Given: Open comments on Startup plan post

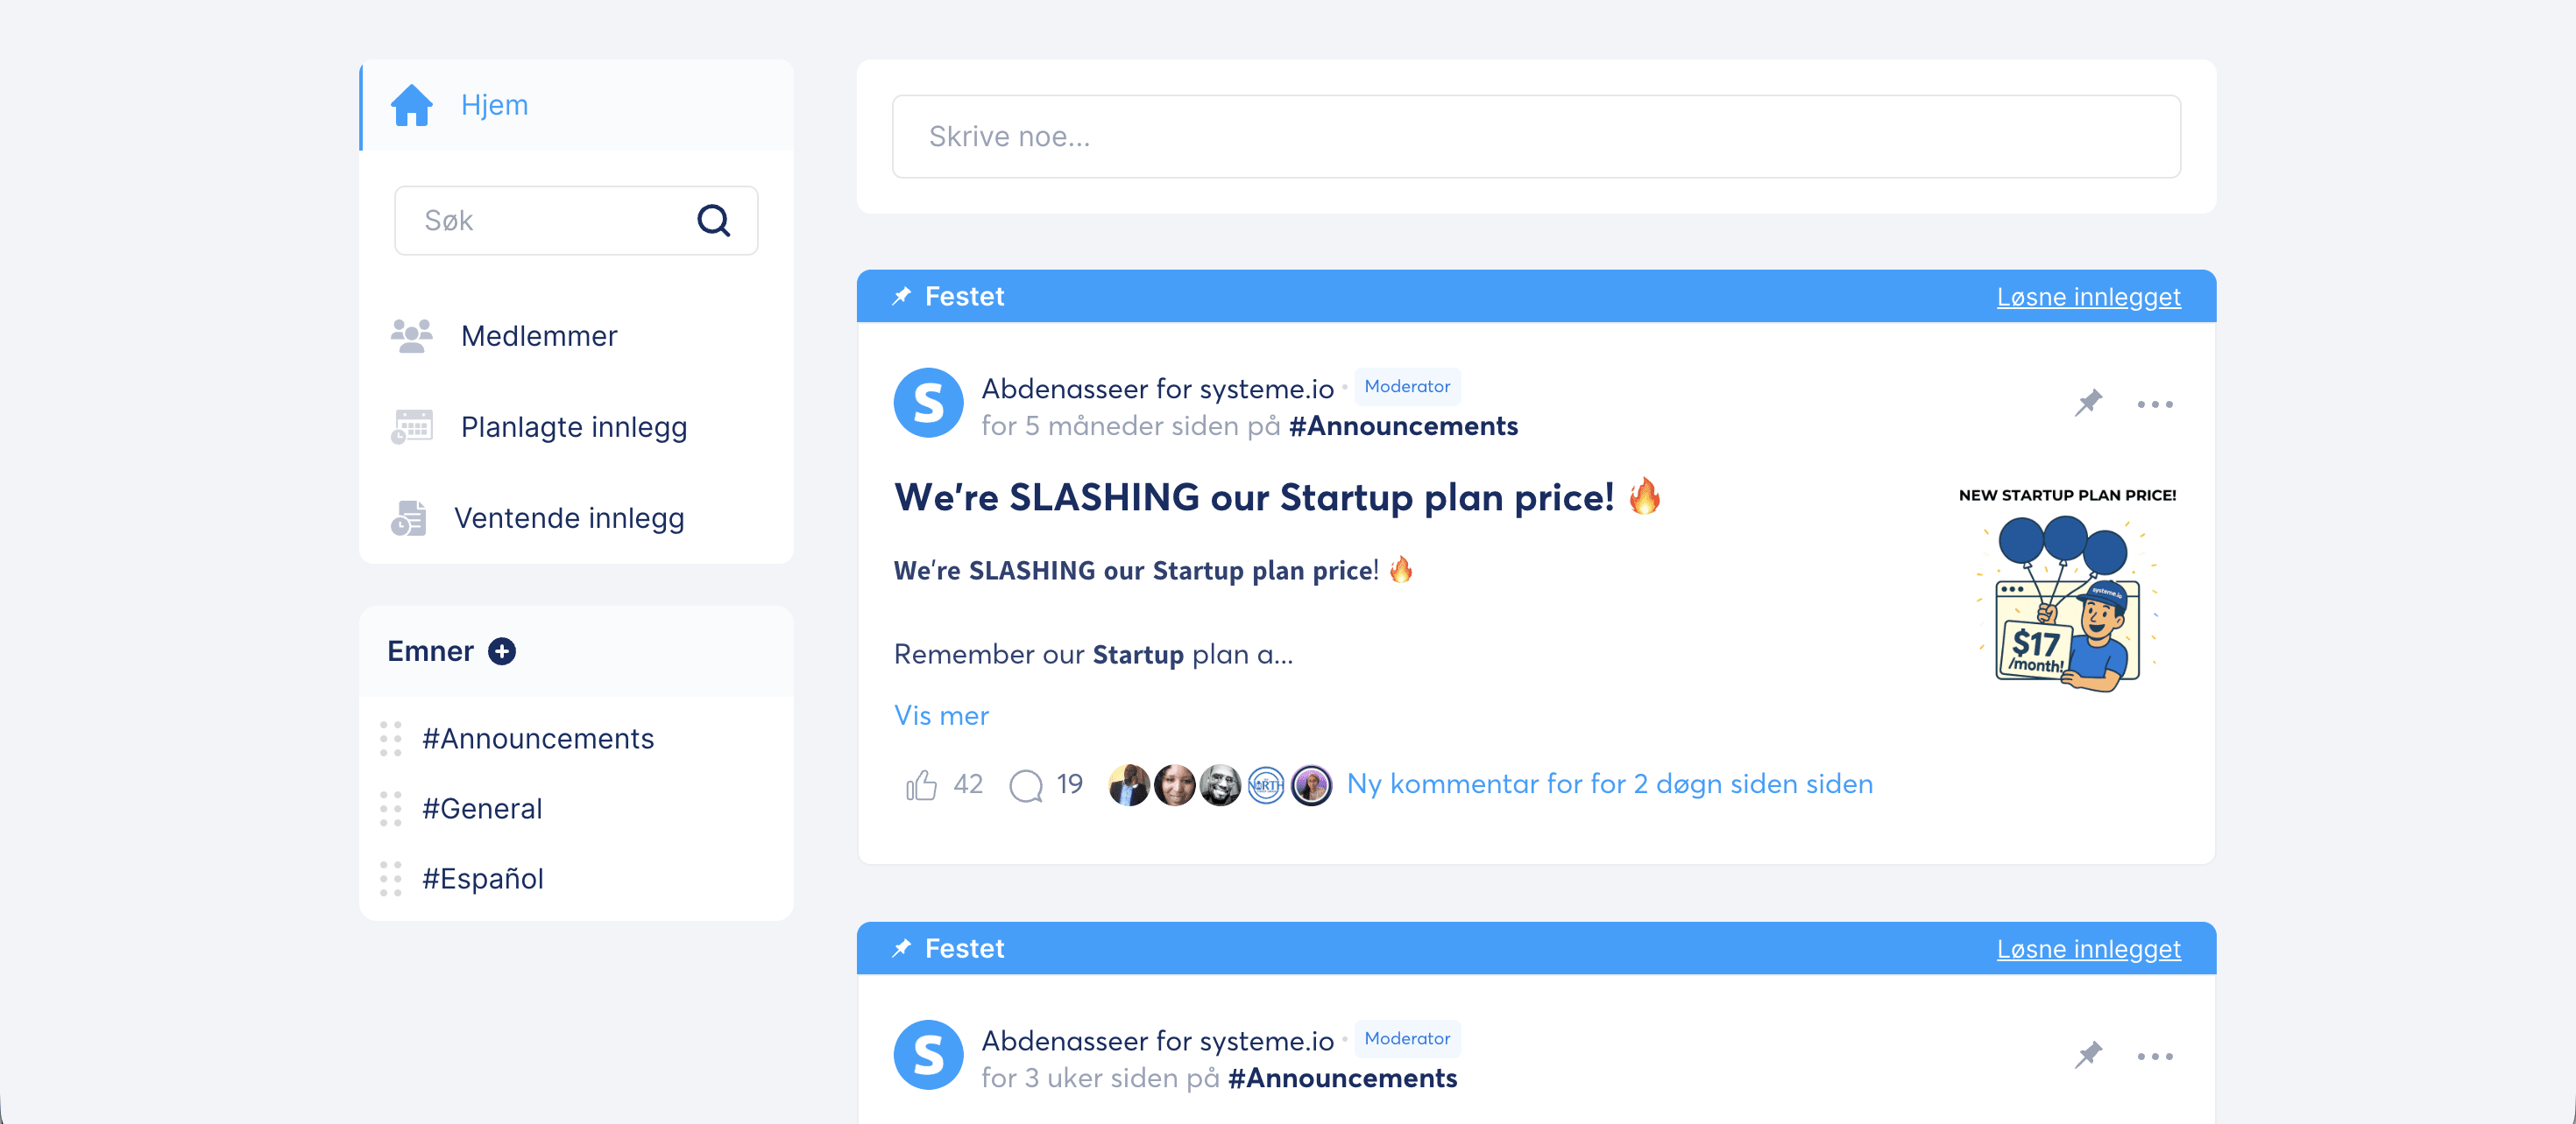Looking at the screenshot, I should pyautogui.click(x=1026, y=785).
